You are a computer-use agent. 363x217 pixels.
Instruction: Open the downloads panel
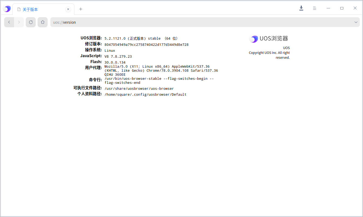[x=301, y=8]
